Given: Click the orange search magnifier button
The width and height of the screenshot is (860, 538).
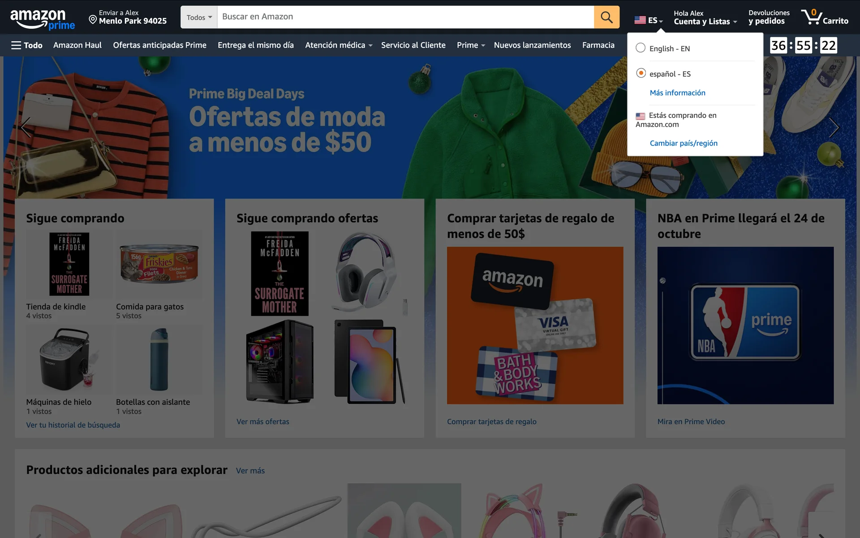Looking at the screenshot, I should click(x=606, y=17).
